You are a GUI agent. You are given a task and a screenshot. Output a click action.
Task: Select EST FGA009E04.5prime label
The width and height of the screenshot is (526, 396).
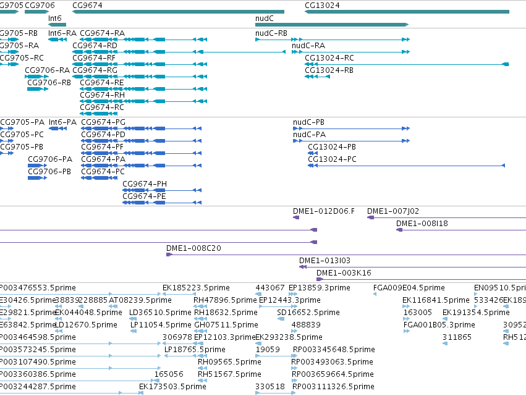click(409, 288)
